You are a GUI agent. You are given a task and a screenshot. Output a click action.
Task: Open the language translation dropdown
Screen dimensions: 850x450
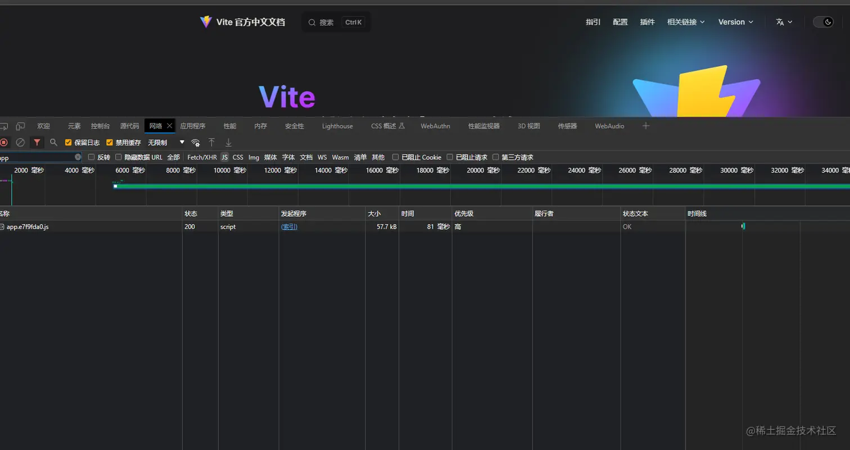pos(784,22)
